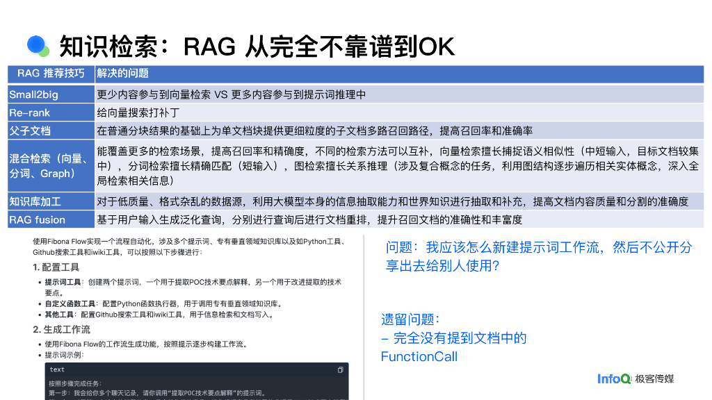Image resolution: width=712 pixels, height=400 pixels.
Task: Select the 'Small2big' table cell
Action: (51, 94)
